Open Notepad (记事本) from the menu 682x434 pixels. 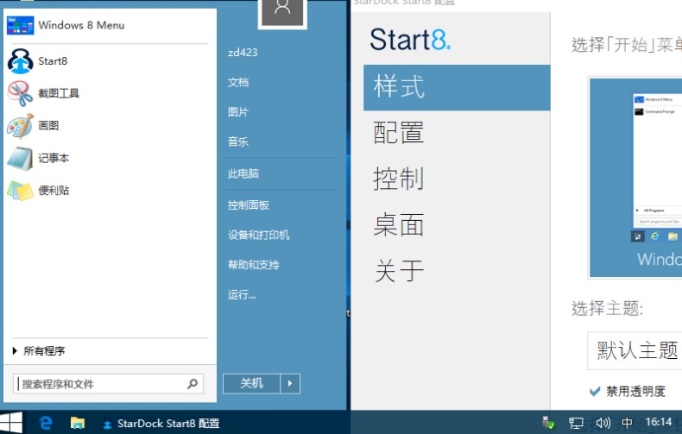point(109,158)
